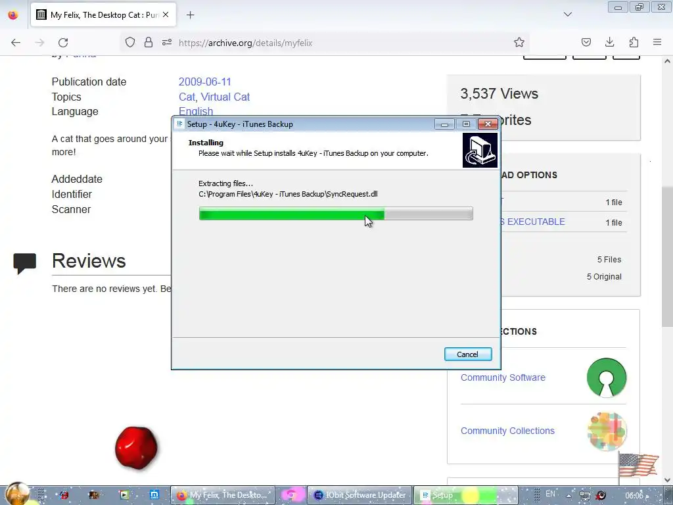Open the Firefox downloads panel
Viewport: 673px width, 505px height.
(609, 42)
